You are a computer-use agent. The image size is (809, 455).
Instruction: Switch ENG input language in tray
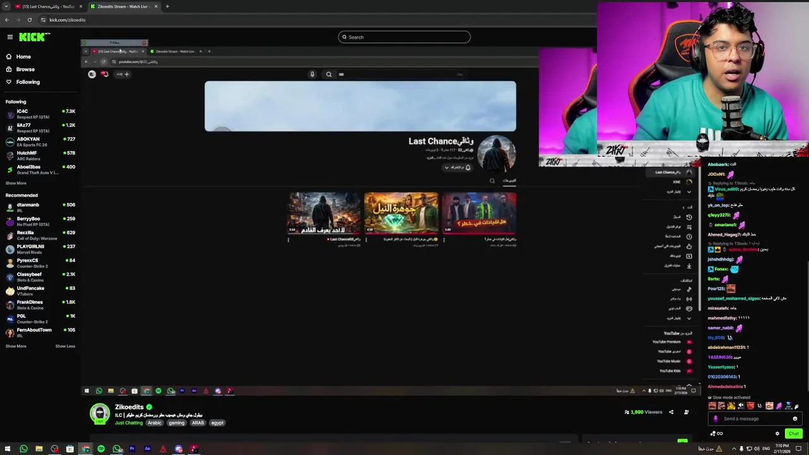[x=766, y=449]
